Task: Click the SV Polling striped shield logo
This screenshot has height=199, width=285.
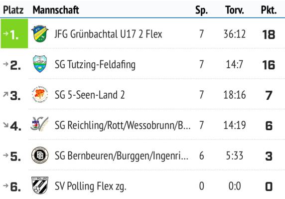Action: tap(40, 185)
